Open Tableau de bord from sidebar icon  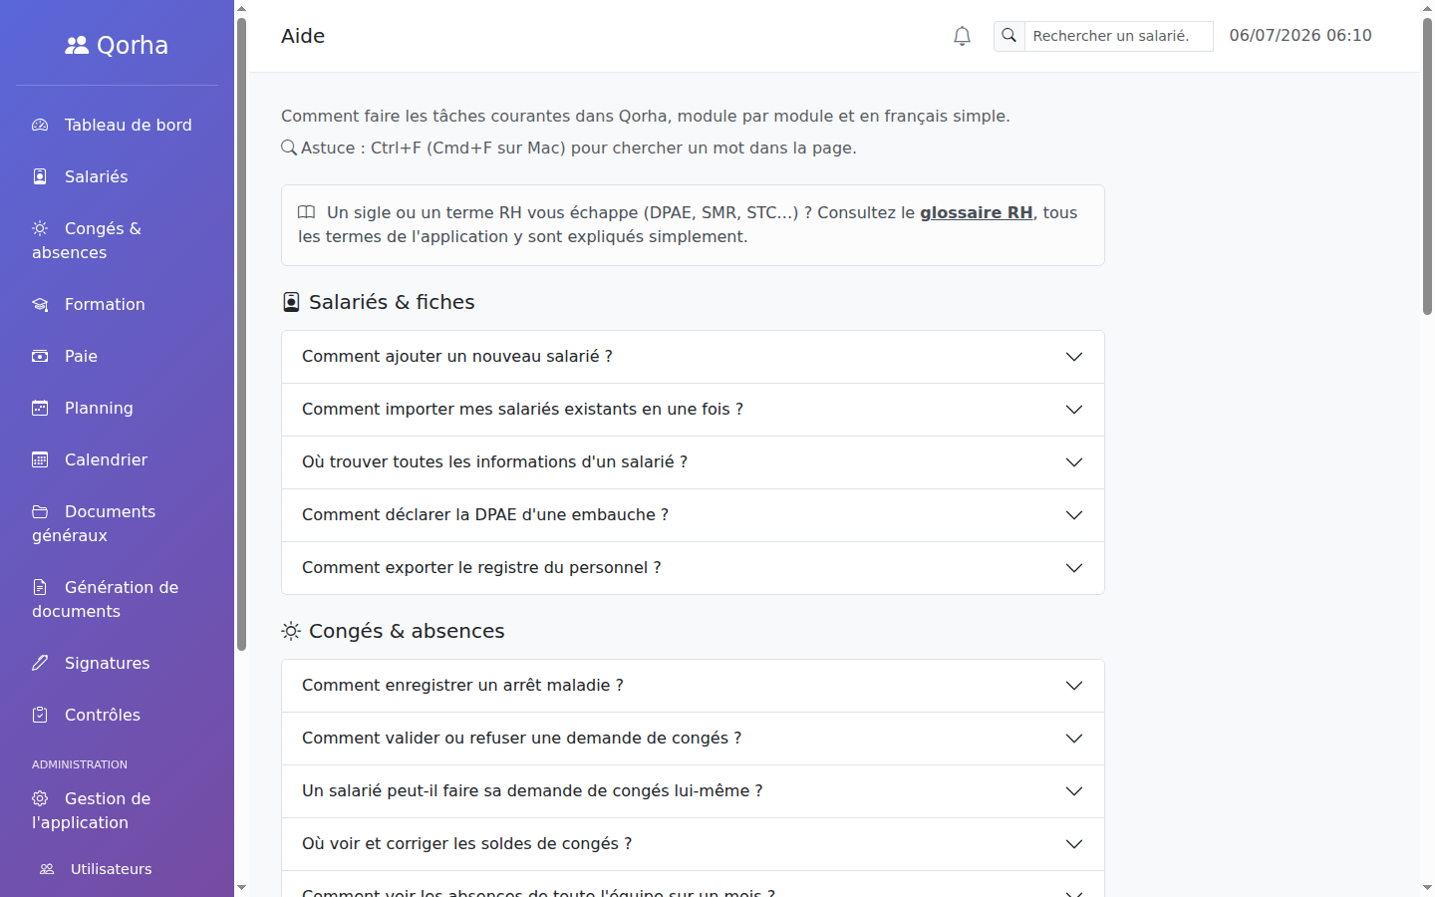pyautogui.click(x=40, y=125)
